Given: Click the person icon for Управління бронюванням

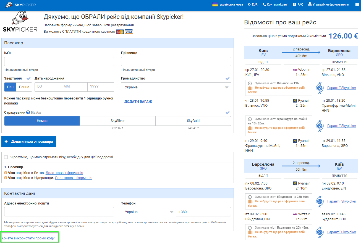Looking at the screenshot, I should 310,4.
